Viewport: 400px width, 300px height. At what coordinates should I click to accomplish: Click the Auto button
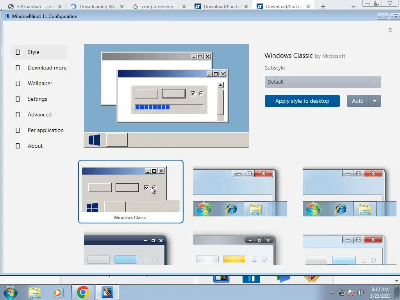tap(358, 101)
